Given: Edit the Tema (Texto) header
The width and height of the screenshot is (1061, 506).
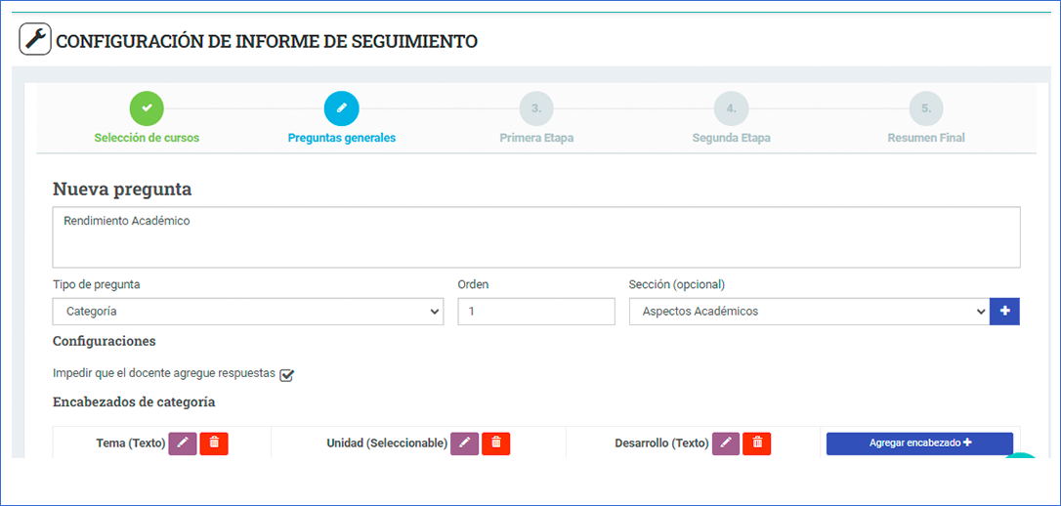Looking at the screenshot, I should (183, 443).
